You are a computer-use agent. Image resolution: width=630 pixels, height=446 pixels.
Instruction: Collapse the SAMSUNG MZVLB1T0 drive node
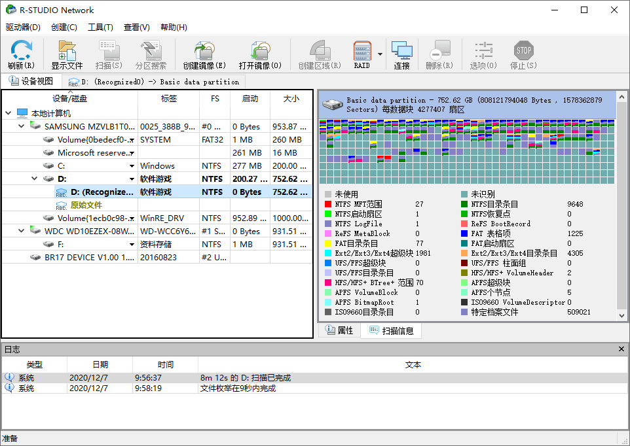point(22,126)
